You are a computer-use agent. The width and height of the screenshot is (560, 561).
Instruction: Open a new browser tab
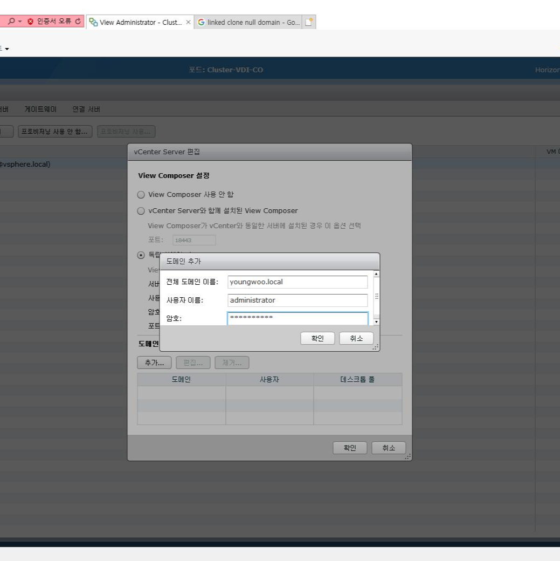309,22
